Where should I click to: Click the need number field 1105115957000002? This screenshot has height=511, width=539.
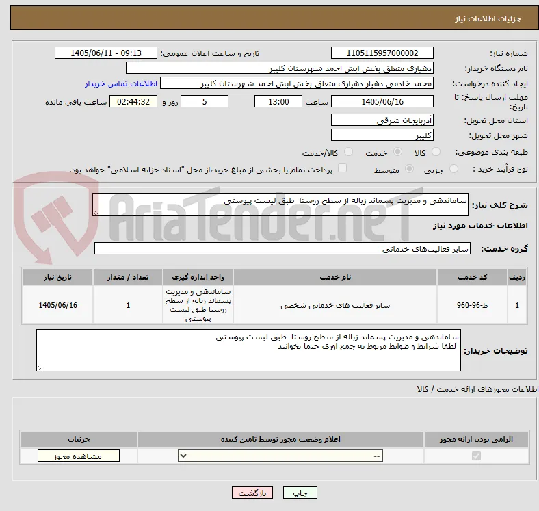pyautogui.click(x=382, y=53)
